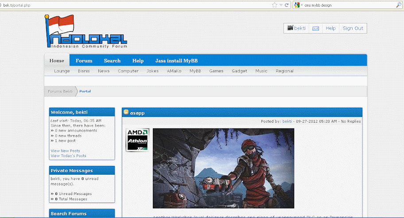
Task: Click the Search Forums panel header
Action: click(x=82, y=214)
